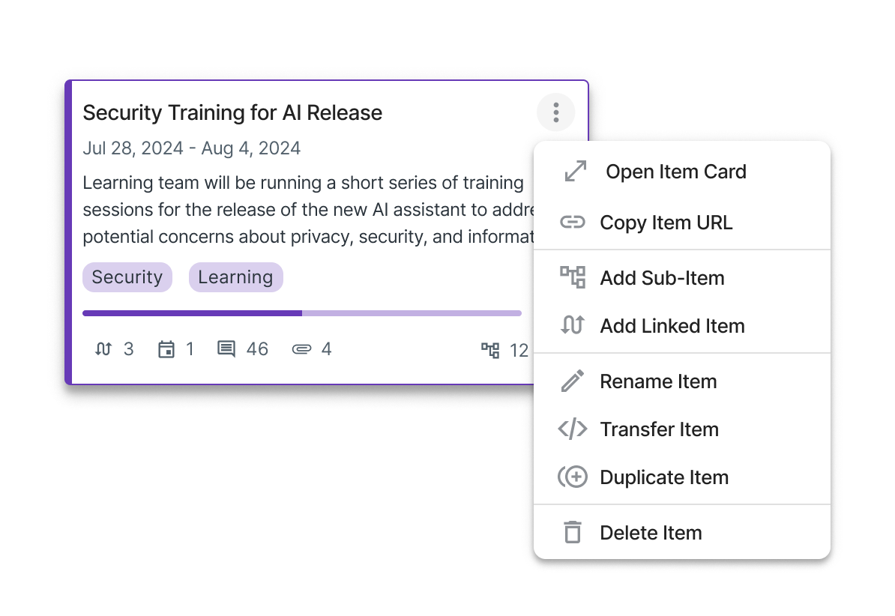Image resolution: width=895 pixels, height=616 pixels.
Task: Select Open Item Card from the menu
Action: (x=675, y=172)
